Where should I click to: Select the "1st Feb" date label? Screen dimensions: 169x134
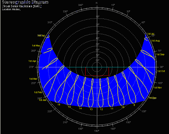pyautogui.click(x=38, y=92)
